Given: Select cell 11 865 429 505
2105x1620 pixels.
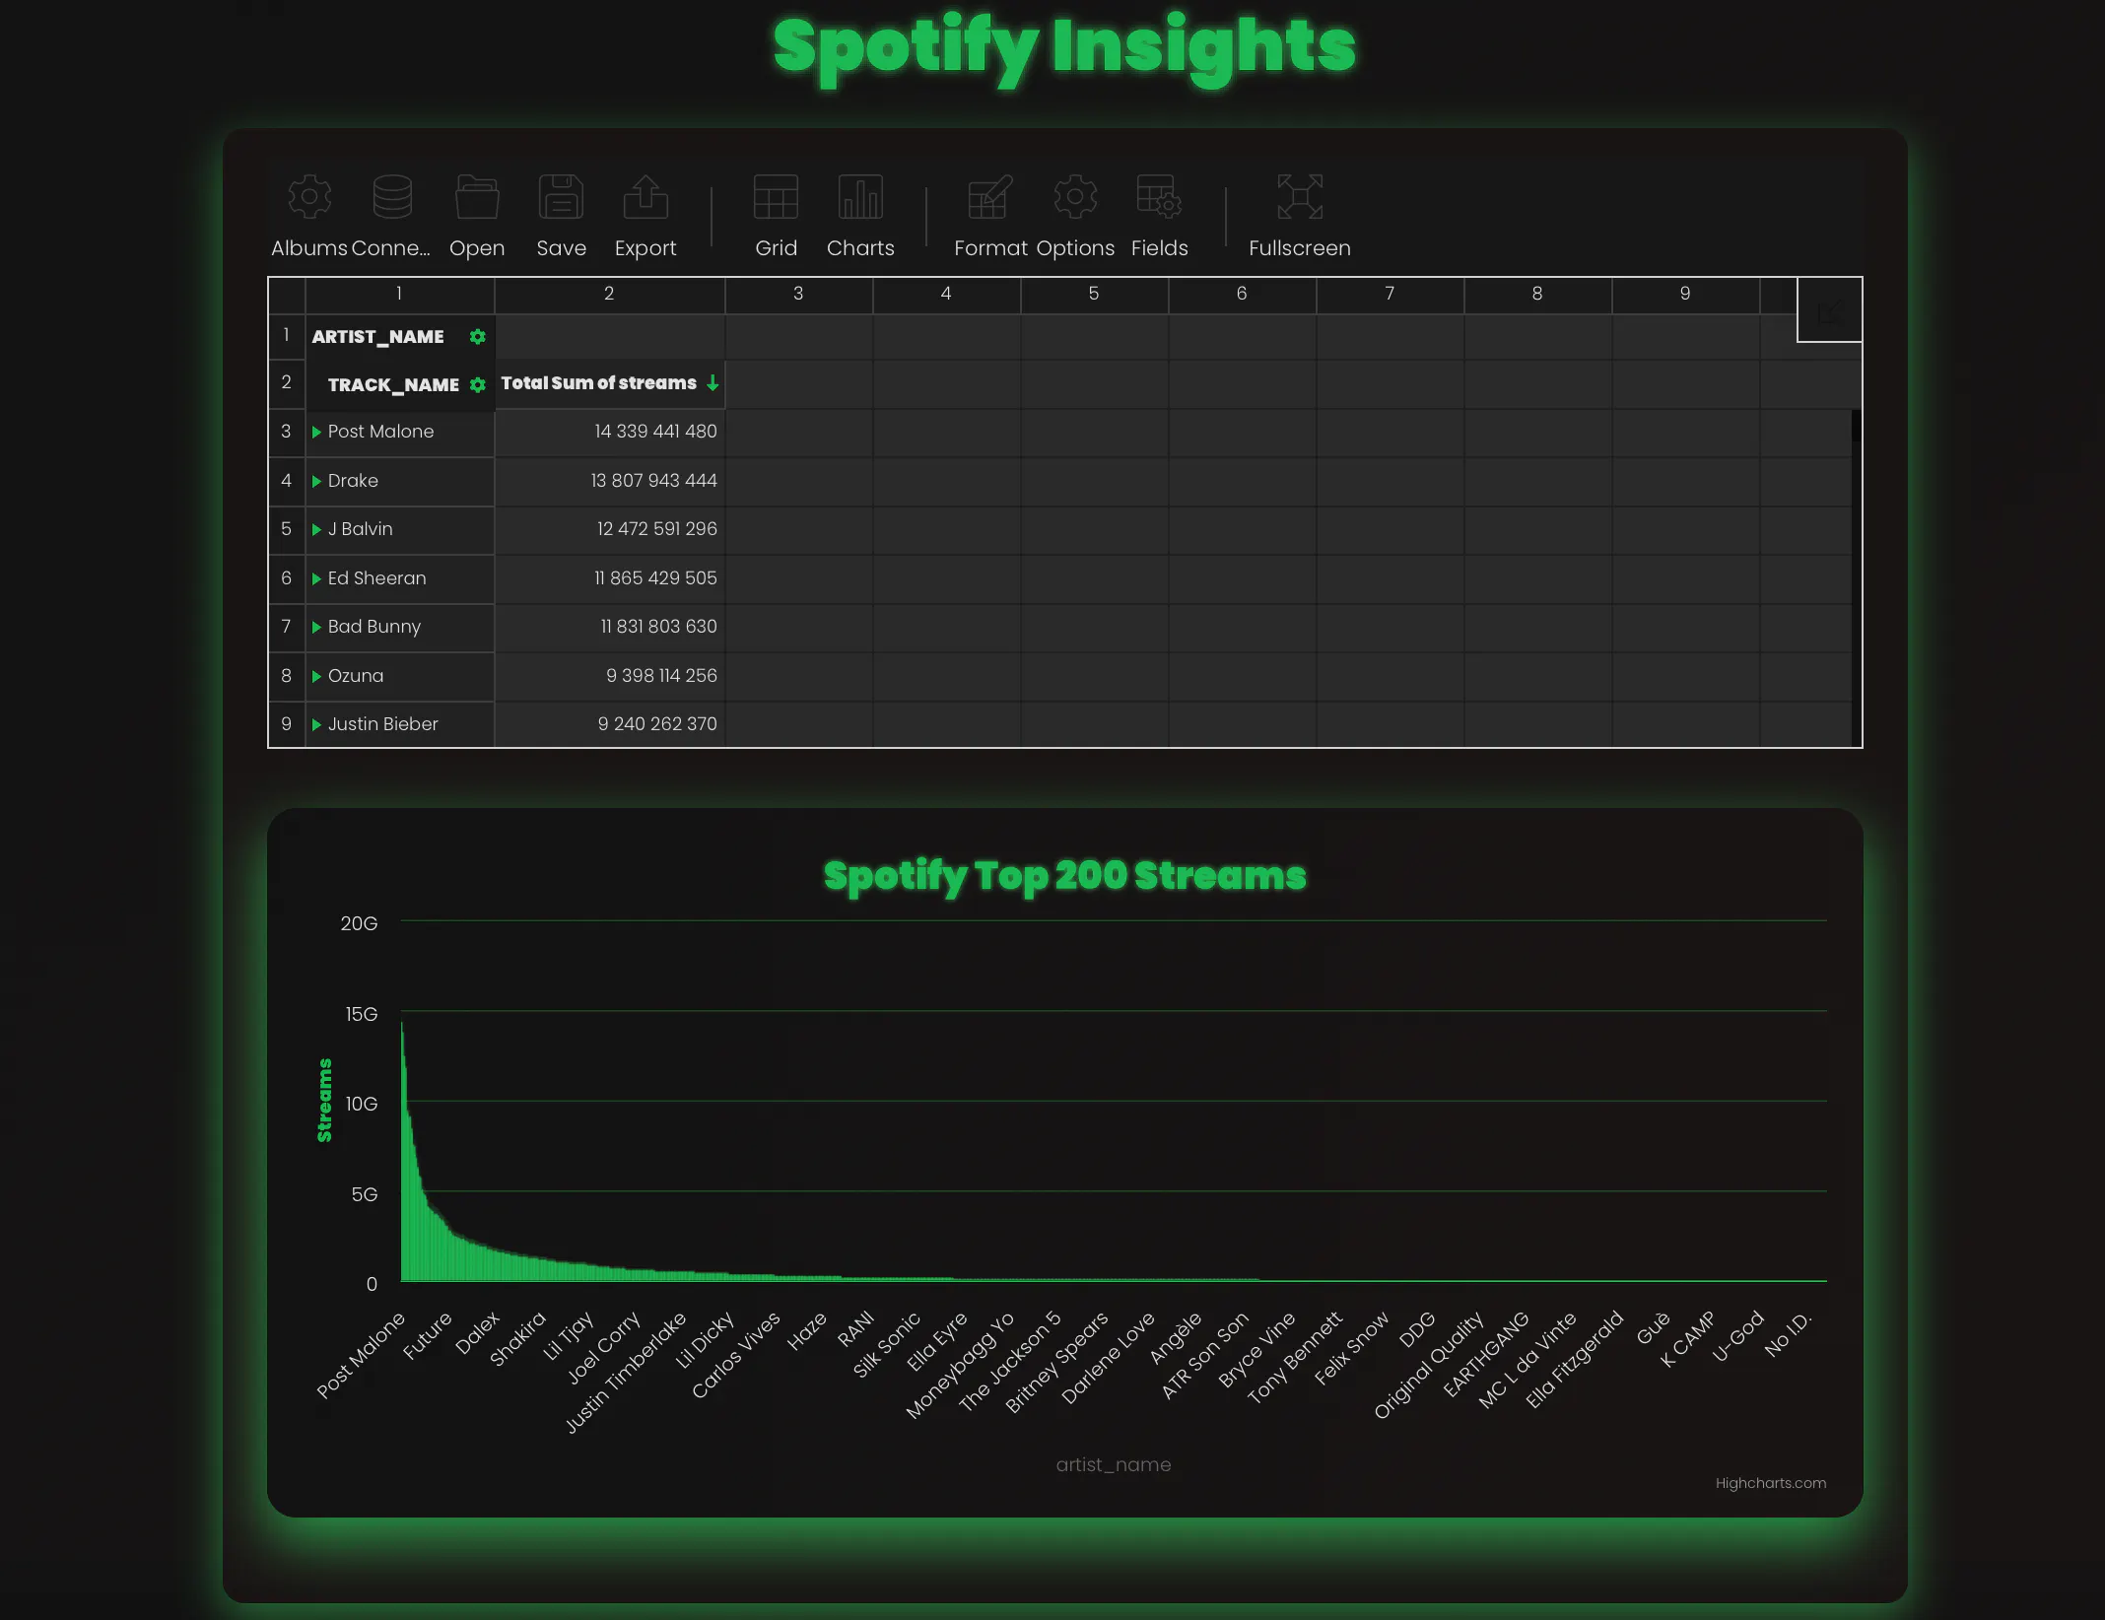Looking at the screenshot, I should [x=609, y=578].
